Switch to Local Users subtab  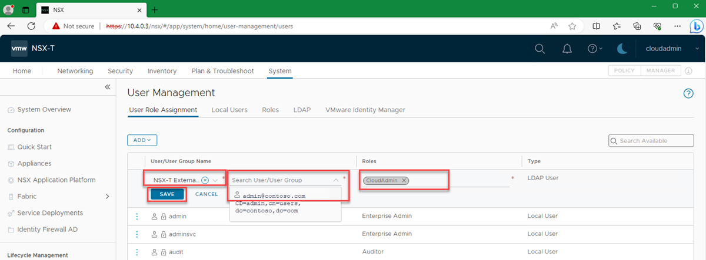pos(229,110)
